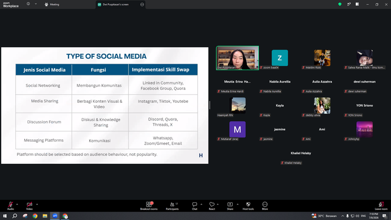Select Mutiaraf (Ara) purple M avatar
Viewport: 391px width, 220px height.
point(238,130)
